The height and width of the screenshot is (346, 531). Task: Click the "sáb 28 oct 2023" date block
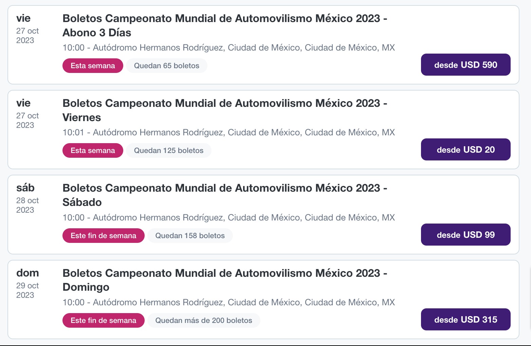[27, 198]
